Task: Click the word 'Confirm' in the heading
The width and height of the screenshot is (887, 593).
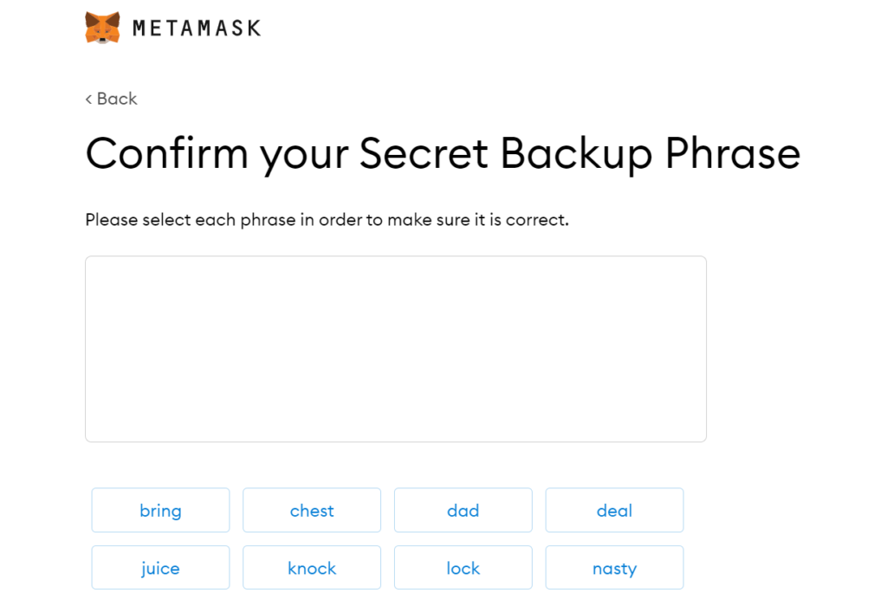Action: [x=167, y=152]
